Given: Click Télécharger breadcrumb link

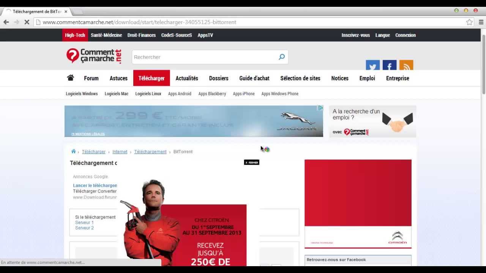Looking at the screenshot, I should 93,152.
